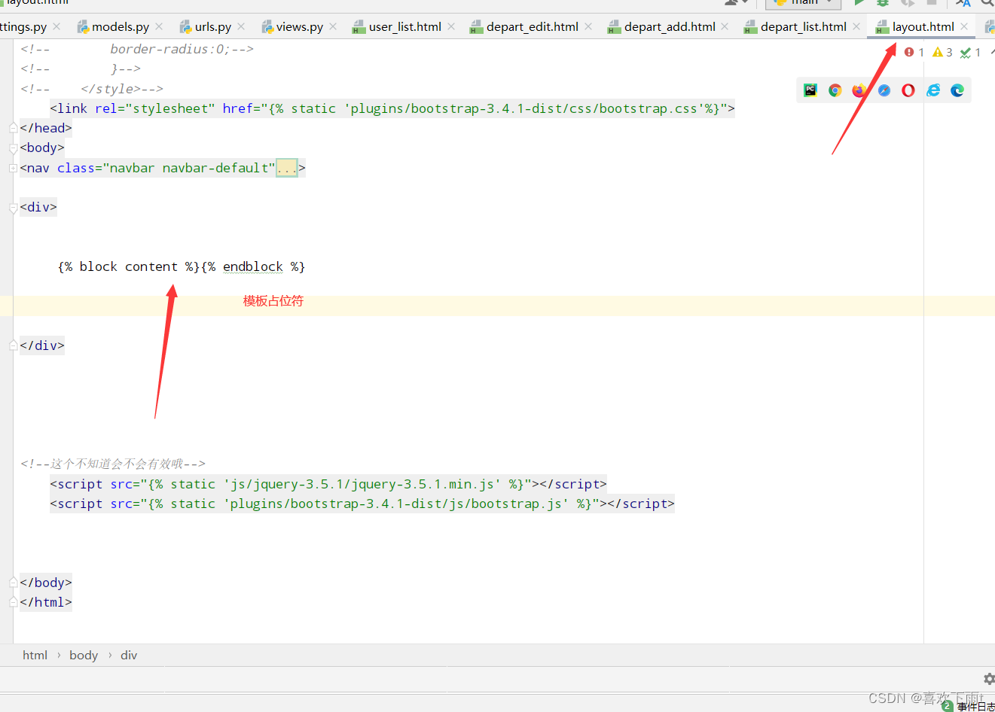Click the div breadcrumb
This screenshot has width=995, height=712.
tap(129, 655)
